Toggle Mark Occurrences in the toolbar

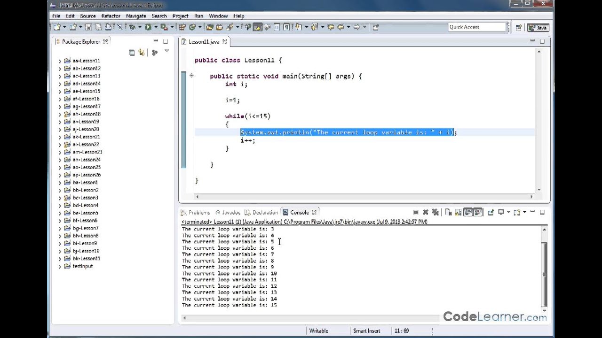[x=257, y=27]
